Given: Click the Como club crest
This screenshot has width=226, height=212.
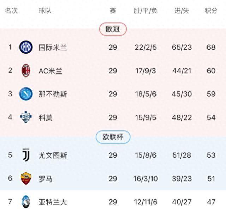Looking at the screenshot, I should (26, 117).
